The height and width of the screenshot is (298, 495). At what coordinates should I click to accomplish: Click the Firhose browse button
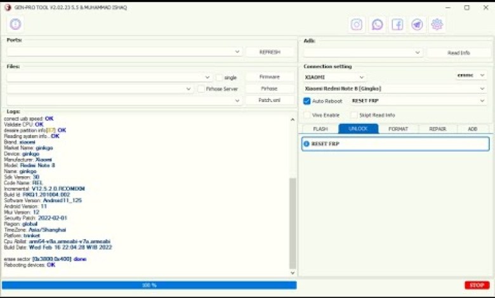click(x=270, y=89)
